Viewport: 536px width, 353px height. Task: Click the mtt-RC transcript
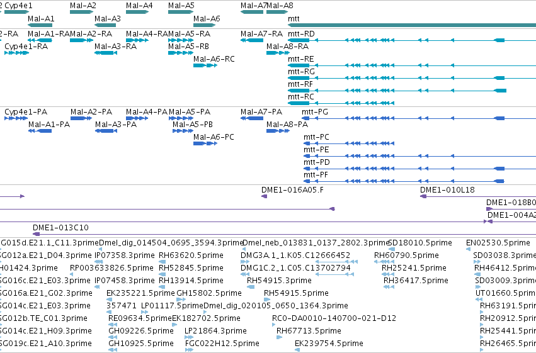point(341,103)
